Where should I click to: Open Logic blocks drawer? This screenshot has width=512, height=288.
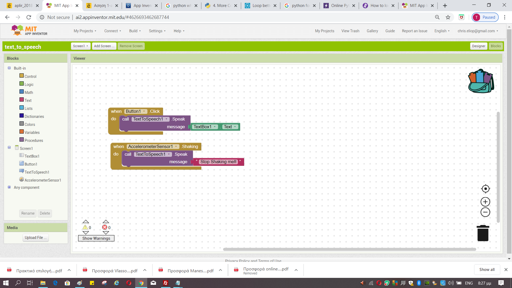[29, 84]
